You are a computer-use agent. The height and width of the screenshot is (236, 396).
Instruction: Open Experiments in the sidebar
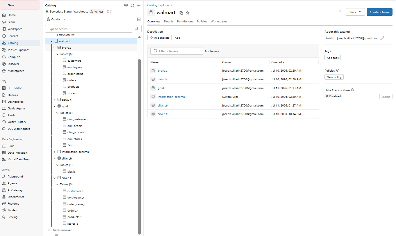point(16,197)
